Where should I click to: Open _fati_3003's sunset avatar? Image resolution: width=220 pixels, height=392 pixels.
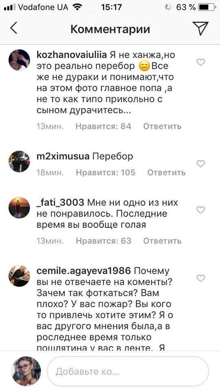tap(19, 207)
